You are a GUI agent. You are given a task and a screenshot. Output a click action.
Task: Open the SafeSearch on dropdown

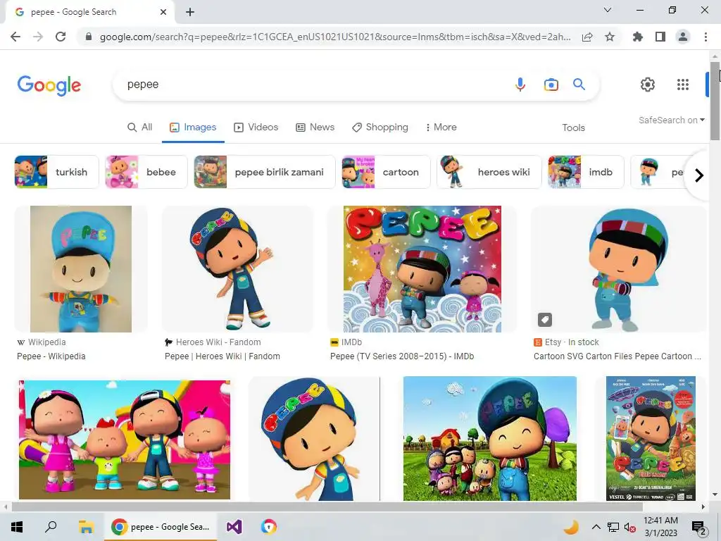point(671,120)
